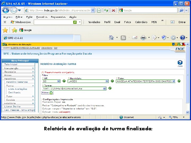
Task: Close the Windows Live toolbar with X
Action: 5,22
